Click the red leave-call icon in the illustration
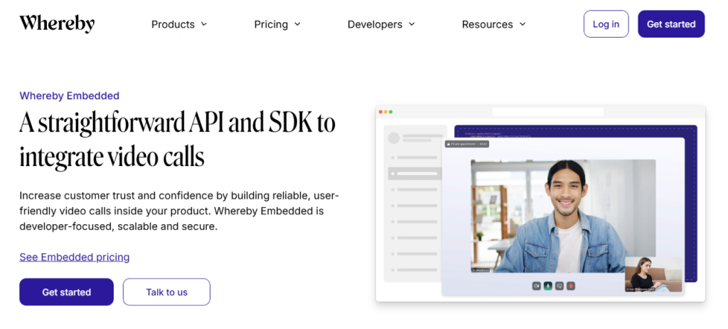 pos(571,286)
